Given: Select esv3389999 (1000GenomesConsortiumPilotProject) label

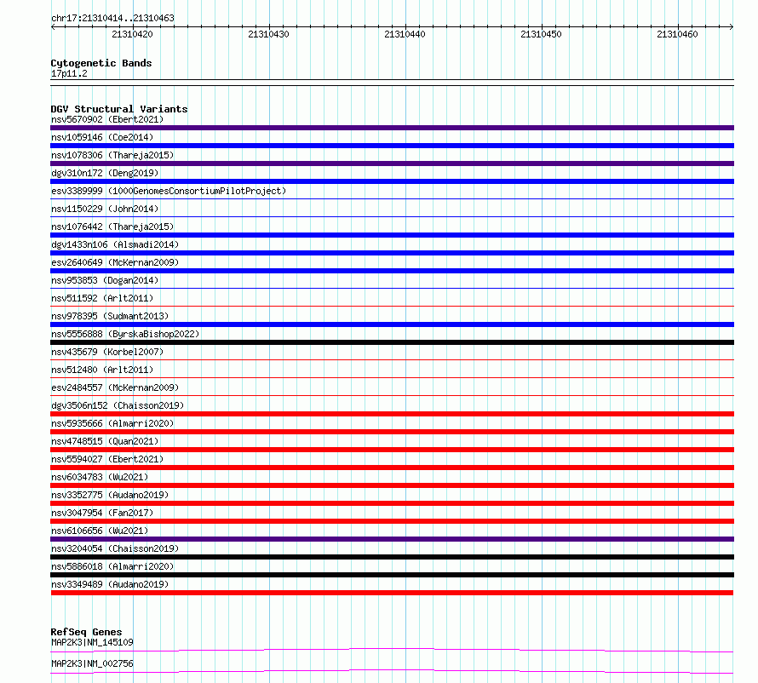Looking at the screenshot, I should click(169, 191).
